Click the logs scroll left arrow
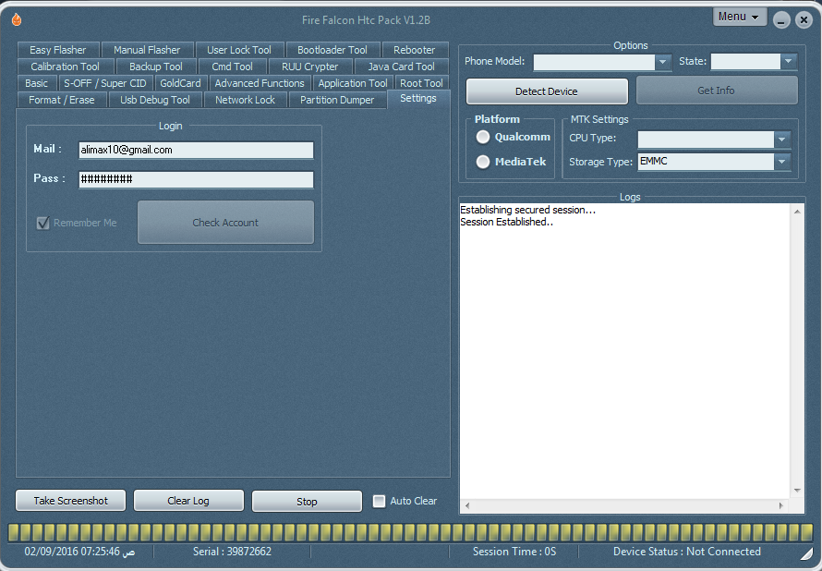This screenshot has width=822, height=571. [x=467, y=506]
